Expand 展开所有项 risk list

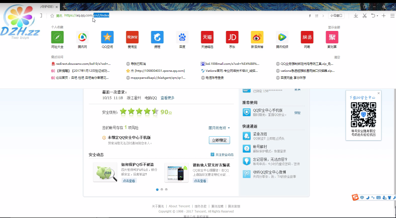(x=219, y=128)
